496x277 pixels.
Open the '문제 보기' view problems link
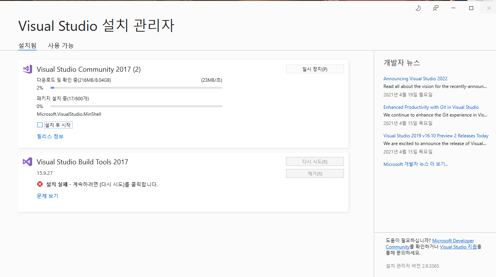click(x=48, y=196)
